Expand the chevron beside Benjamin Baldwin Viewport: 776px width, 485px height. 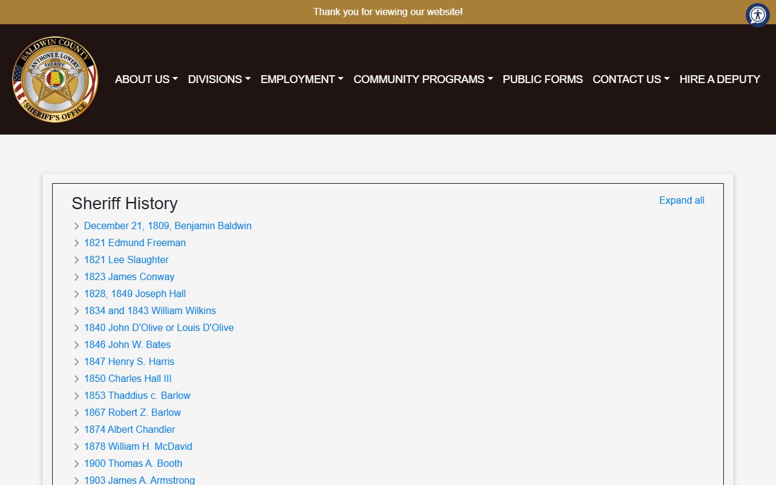point(76,226)
